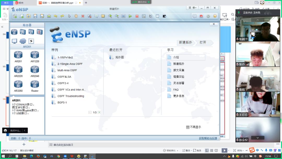The height and width of the screenshot is (159, 282).
Task: Open the Huawei website icon
Action: (201, 16)
